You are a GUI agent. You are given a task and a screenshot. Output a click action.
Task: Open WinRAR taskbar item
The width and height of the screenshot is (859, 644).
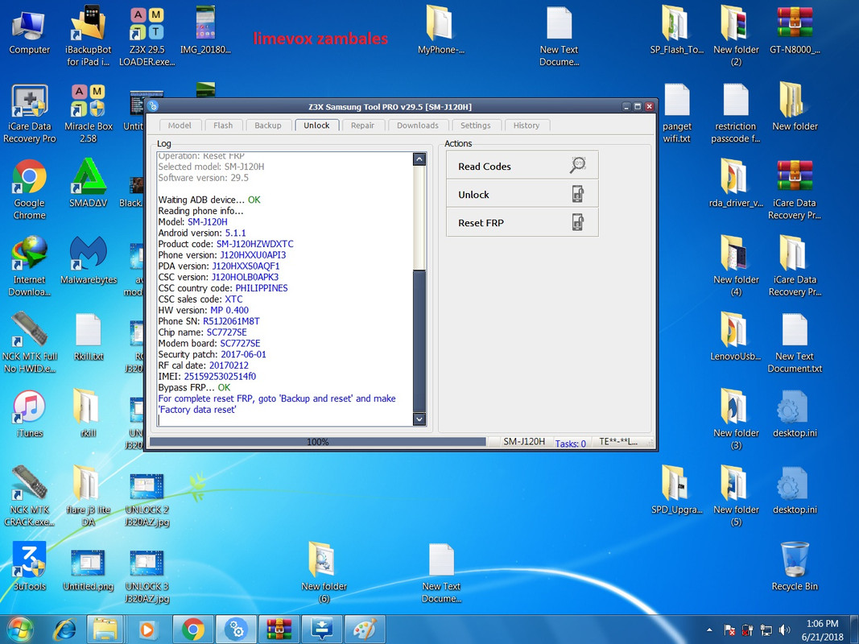point(279,630)
